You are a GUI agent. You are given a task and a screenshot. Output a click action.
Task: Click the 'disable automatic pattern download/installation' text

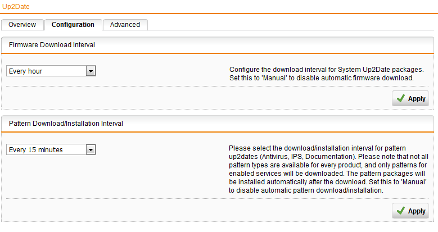tap(310, 190)
